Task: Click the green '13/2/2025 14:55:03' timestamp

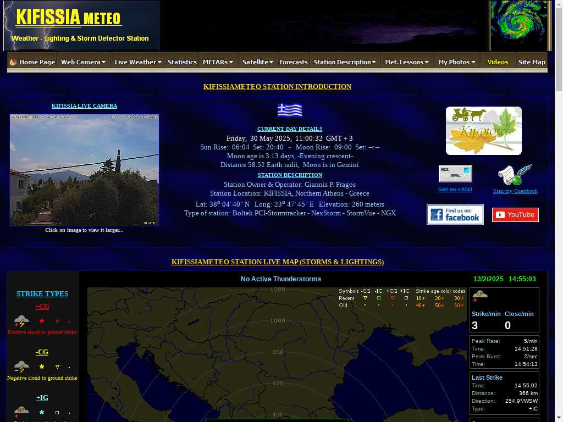Action: (x=505, y=279)
